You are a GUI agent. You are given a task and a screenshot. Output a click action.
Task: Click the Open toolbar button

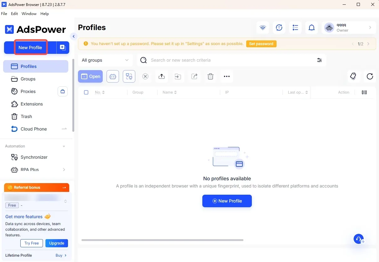click(91, 76)
